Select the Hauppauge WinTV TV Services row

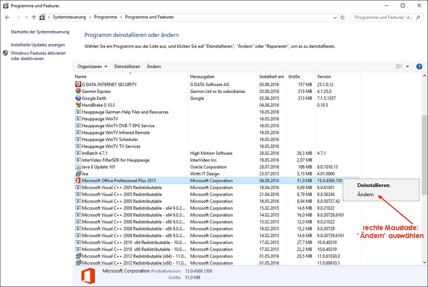(x=217, y=146)
